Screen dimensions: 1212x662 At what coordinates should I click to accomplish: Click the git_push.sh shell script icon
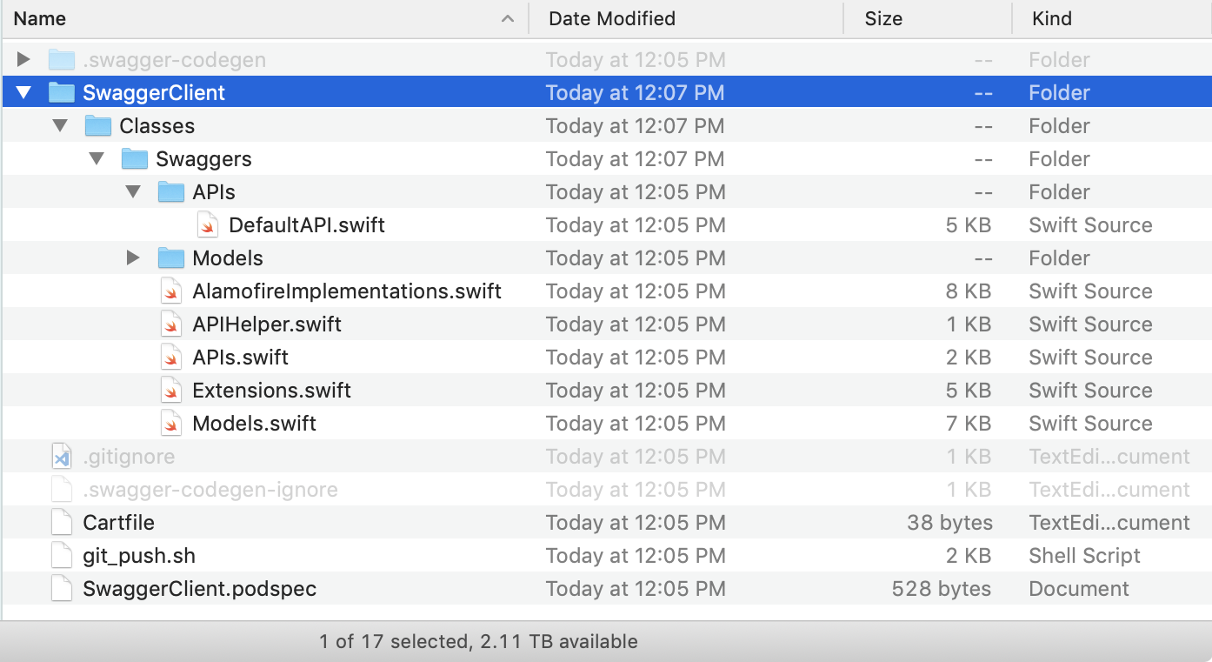(61, 555)
